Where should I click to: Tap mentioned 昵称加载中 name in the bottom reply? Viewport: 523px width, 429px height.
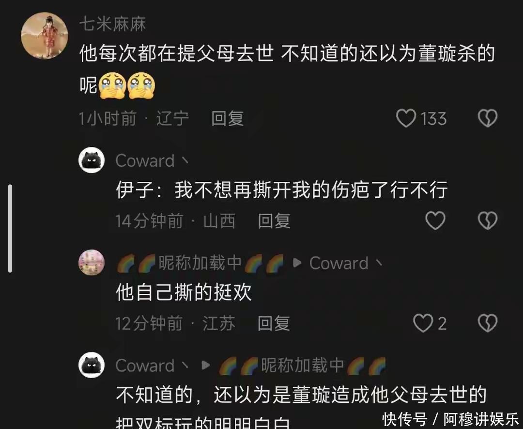point(303,365)
